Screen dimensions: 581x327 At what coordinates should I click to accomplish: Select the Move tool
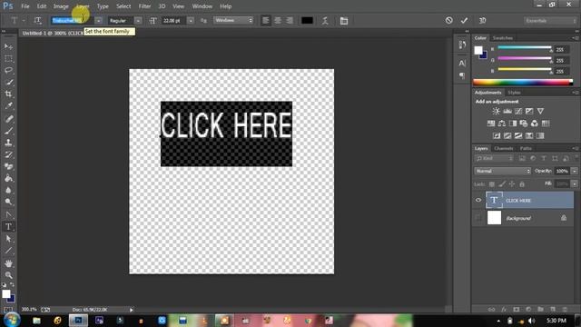click(x=8, y=46)
